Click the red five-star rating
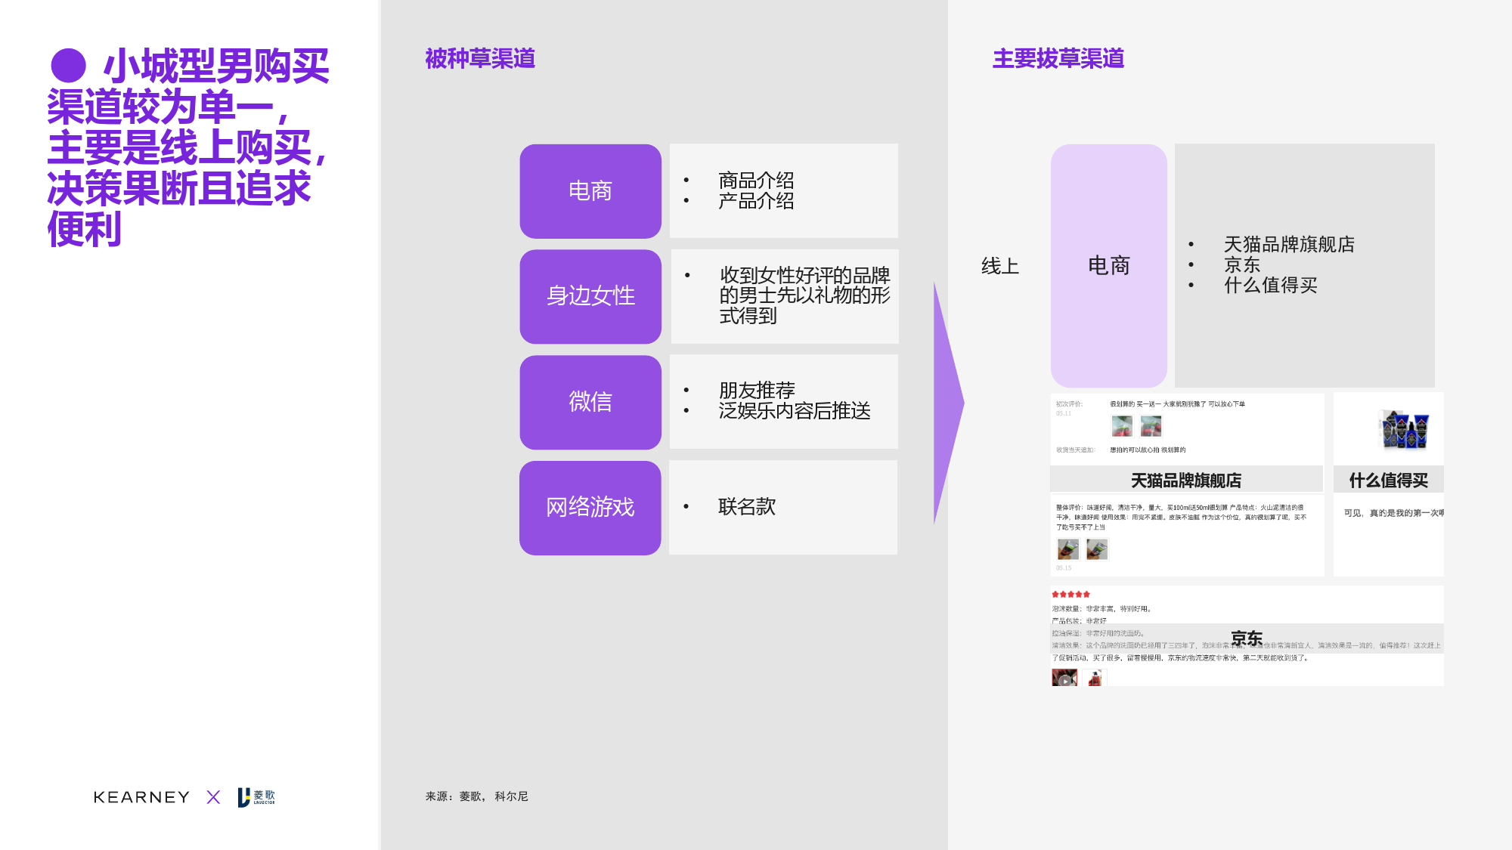This screenshot has width=1512, height=850. pos(1070,595)
